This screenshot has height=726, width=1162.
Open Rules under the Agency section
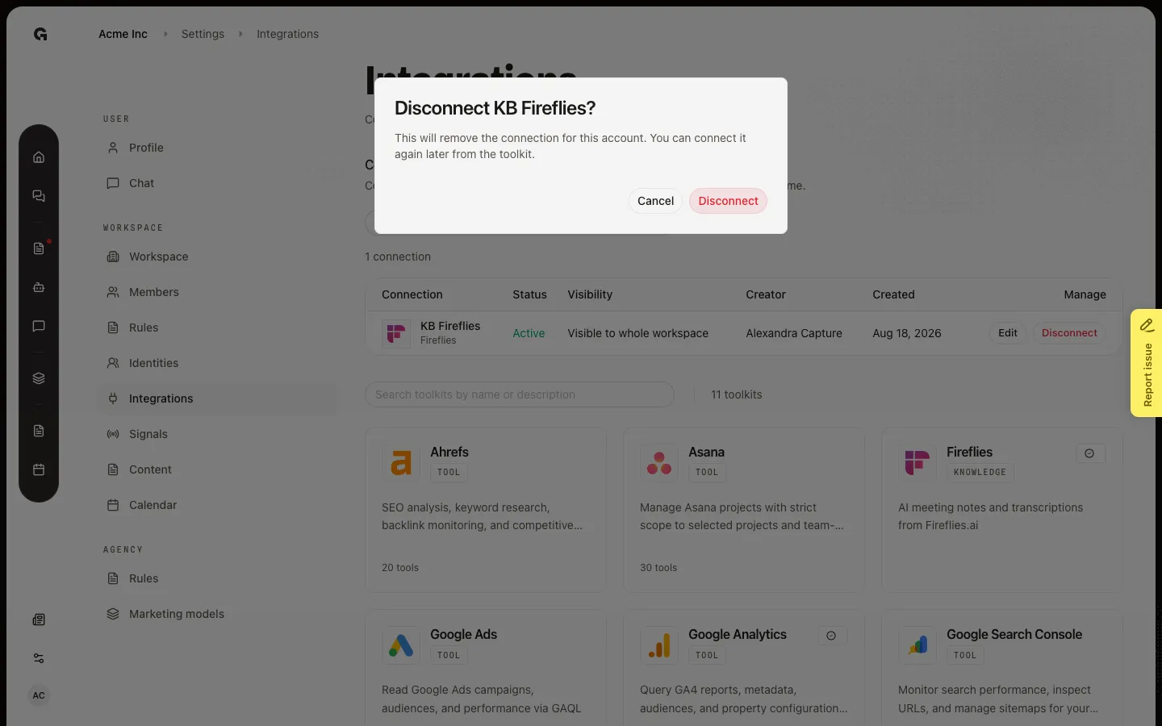click(x=218, y=578)
